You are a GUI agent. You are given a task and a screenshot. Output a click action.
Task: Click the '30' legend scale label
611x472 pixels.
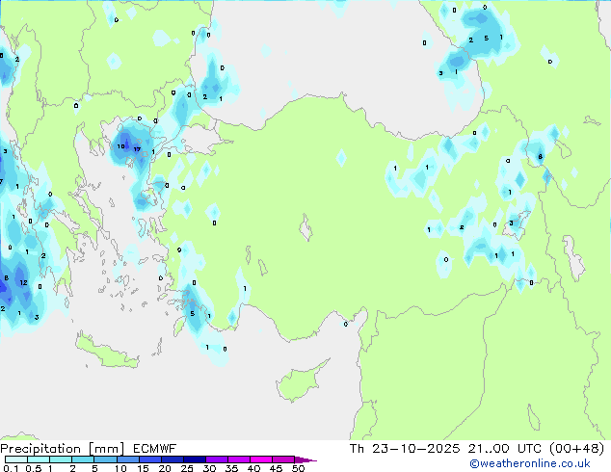click(x=209, y=468)
